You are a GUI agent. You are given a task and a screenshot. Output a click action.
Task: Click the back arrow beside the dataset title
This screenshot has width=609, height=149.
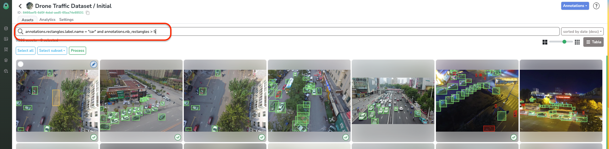[x=20, y=6]
